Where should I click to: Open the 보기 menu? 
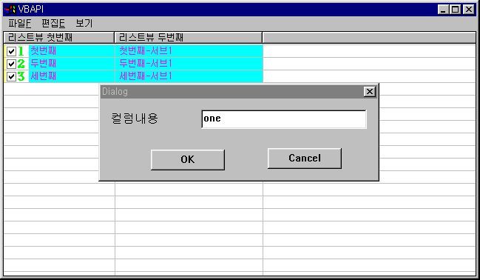[84, 23]
